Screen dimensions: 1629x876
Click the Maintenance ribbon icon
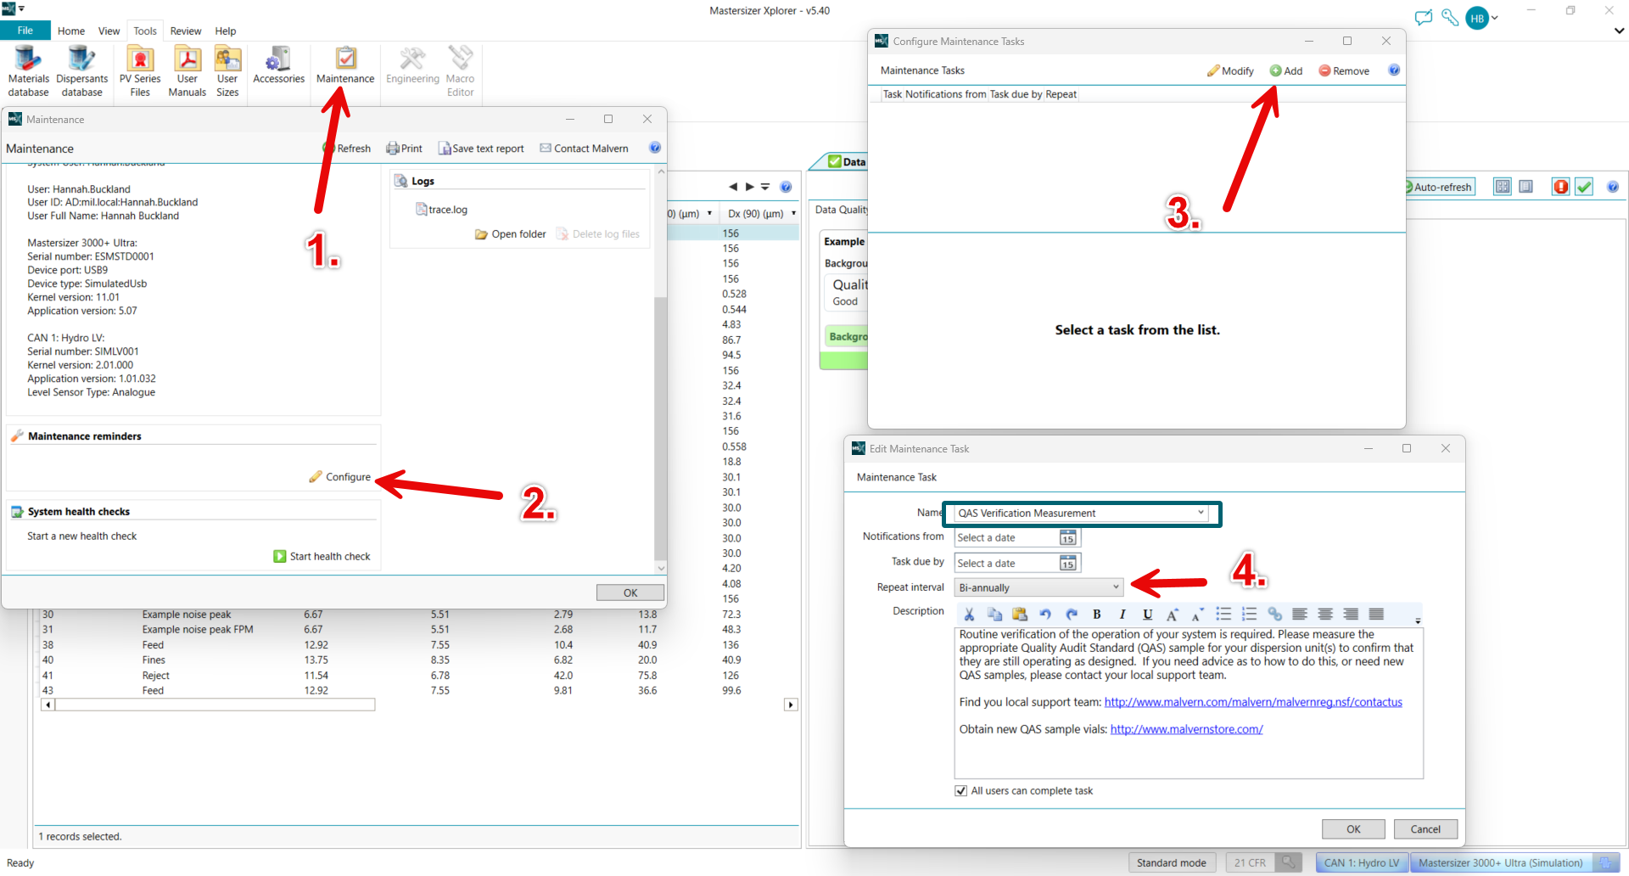click(345, 66)
